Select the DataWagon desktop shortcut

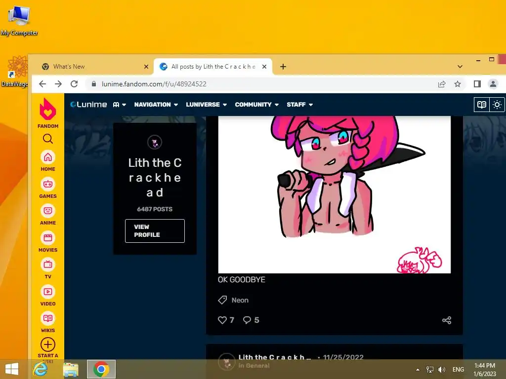point(15,72)
